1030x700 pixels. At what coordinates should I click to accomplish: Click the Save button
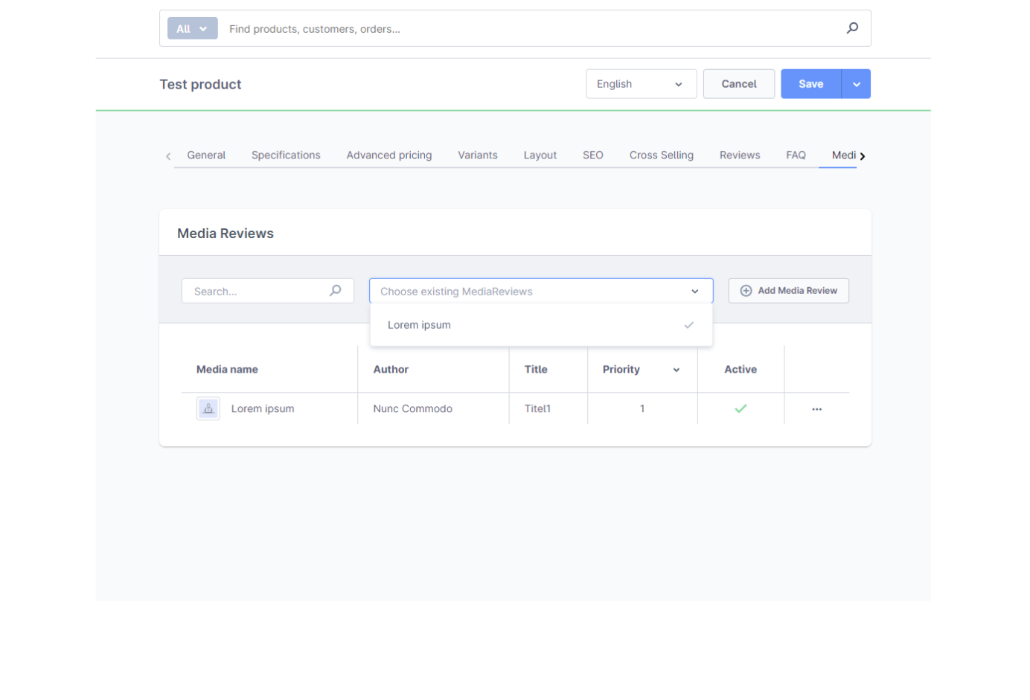click(x=811, y=84)
